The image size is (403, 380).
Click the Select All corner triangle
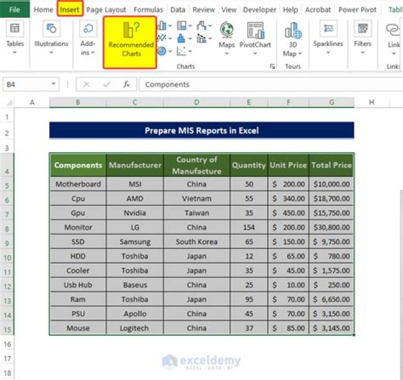(10, 103)
